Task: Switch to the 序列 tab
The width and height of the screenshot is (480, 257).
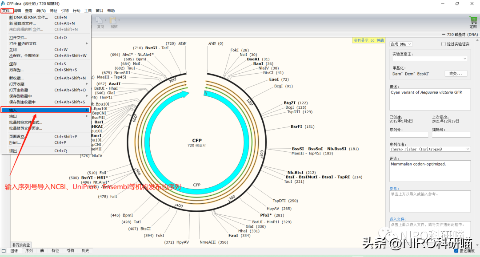Action: click(x=29, y=251)
